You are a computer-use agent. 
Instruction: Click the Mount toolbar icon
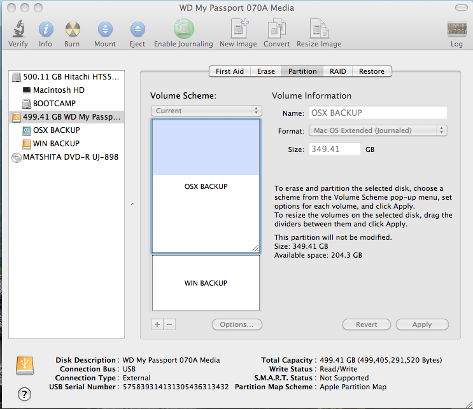tap(105, 29)
